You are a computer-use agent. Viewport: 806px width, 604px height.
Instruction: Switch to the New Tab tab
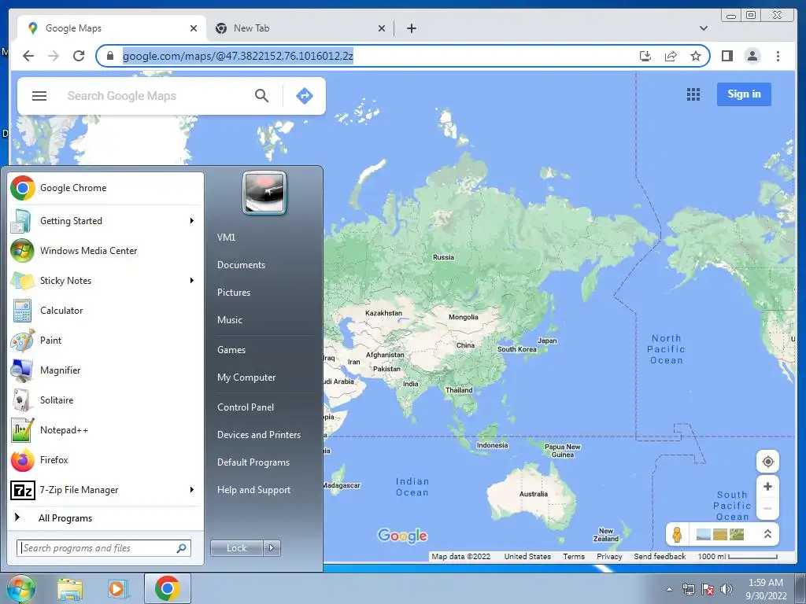point(301,28)
